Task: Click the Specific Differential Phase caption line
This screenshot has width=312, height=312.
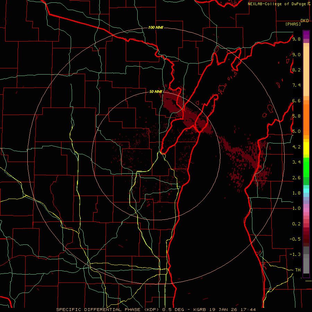Action: [x=156, y=310]
